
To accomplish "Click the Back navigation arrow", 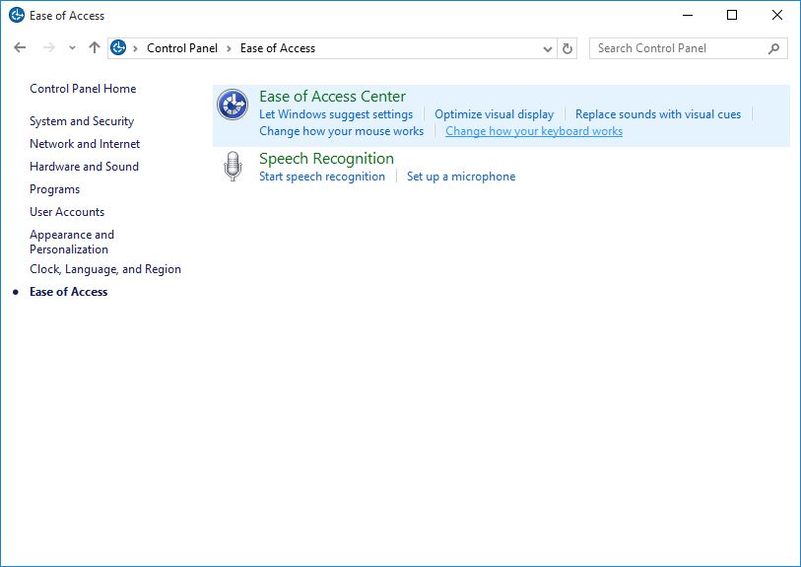I will point(20,47).
